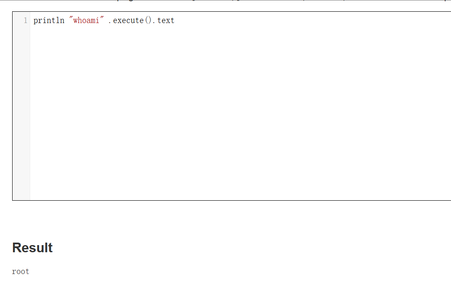Click the line number 1 in gutter
The height and width of the screenshot is (300, 451).
tap(26, 21)
